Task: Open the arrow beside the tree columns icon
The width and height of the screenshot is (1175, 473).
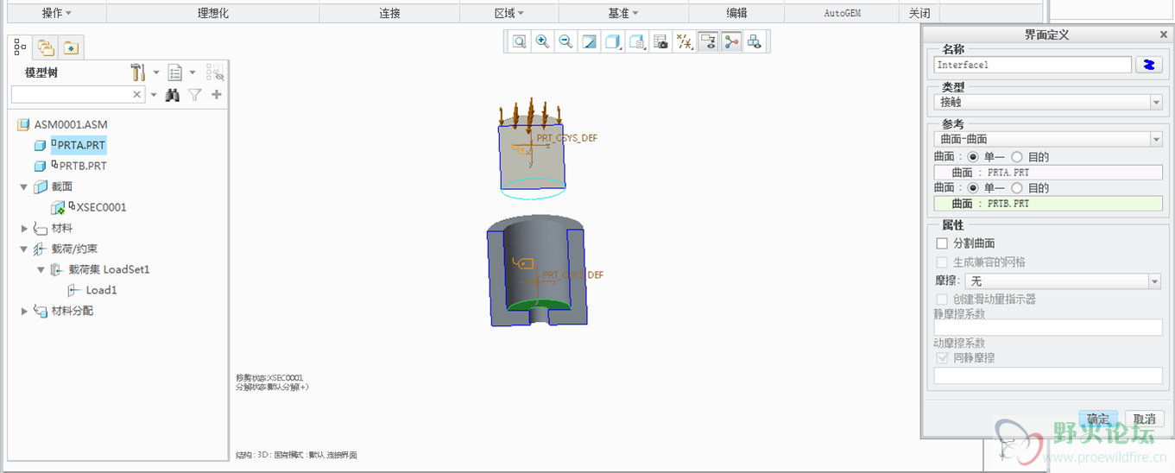Action: [193, 73]
